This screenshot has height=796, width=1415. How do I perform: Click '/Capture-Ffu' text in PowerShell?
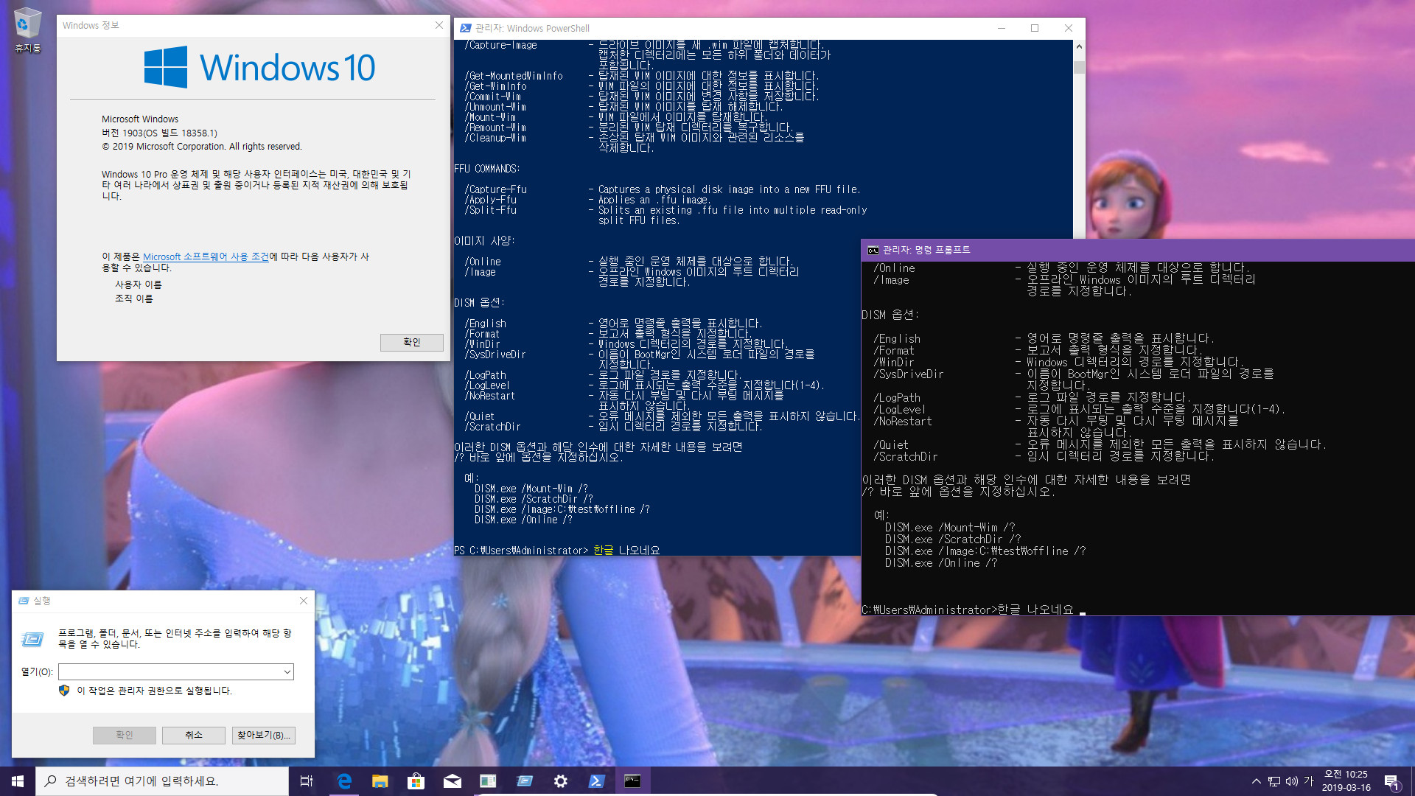tap(496, 189)
